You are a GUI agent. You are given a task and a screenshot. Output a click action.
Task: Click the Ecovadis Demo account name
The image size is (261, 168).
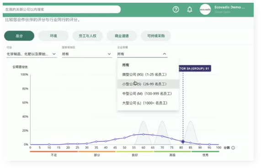click(229, 7)
